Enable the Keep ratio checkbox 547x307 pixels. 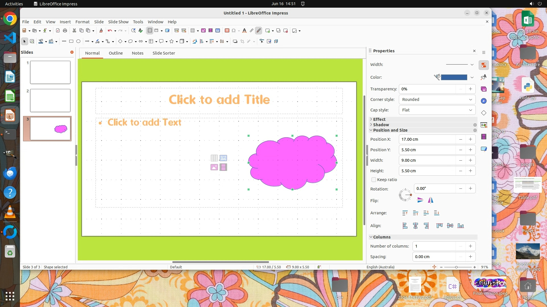coord(374,180)
